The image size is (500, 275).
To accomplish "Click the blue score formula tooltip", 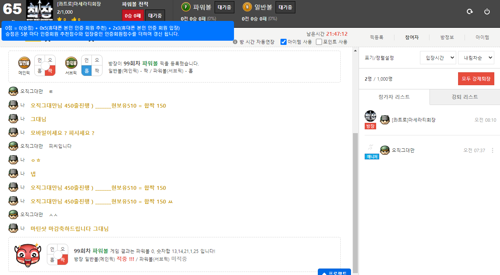I will click(117, 31).
